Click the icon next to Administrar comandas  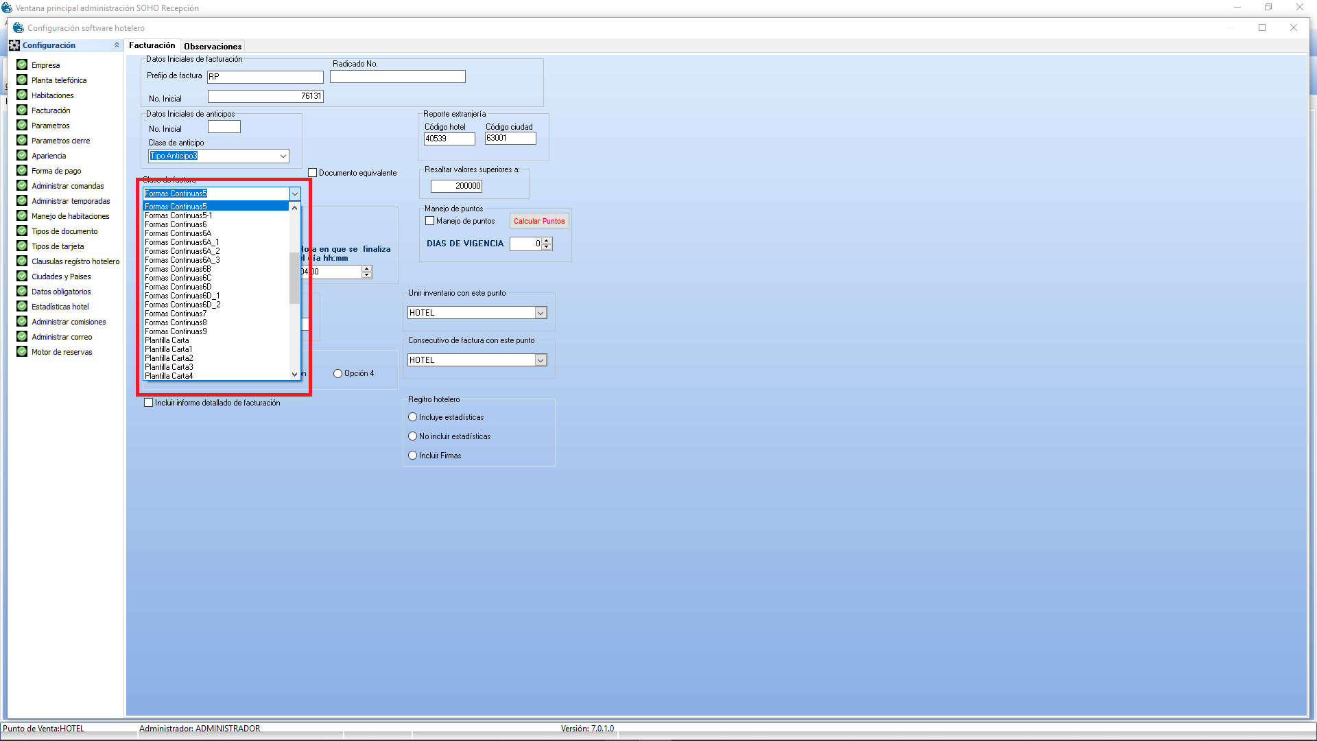[22, 185]
